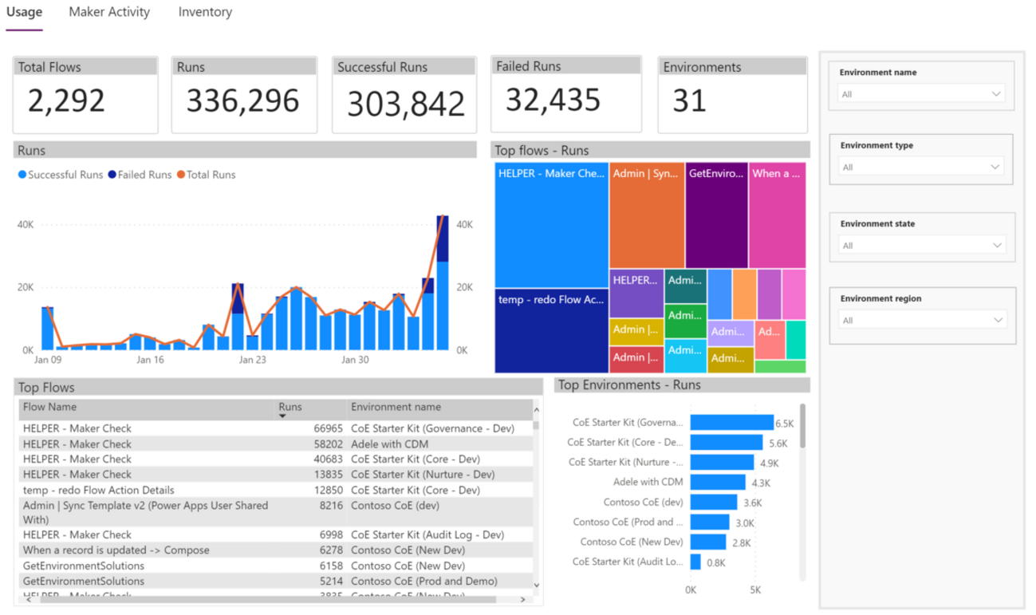Viewport: 1036px width, 615px height.
Task: Select the 'HELPER - Maker Che...' treemap tile
Action: [551, 224]
